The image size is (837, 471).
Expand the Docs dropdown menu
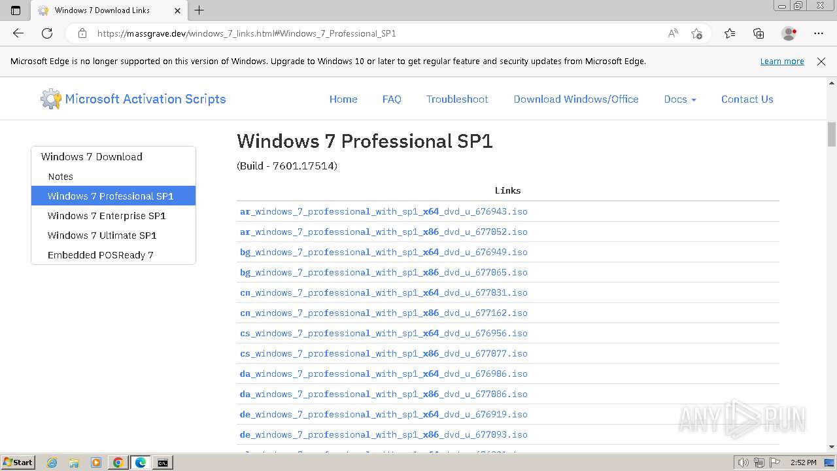[x=680, y=99]
